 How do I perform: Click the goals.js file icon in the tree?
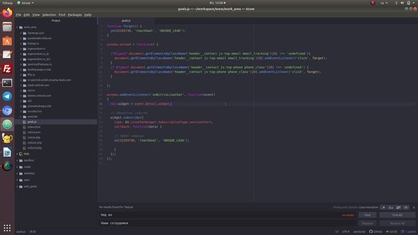(x=25, y=122)
